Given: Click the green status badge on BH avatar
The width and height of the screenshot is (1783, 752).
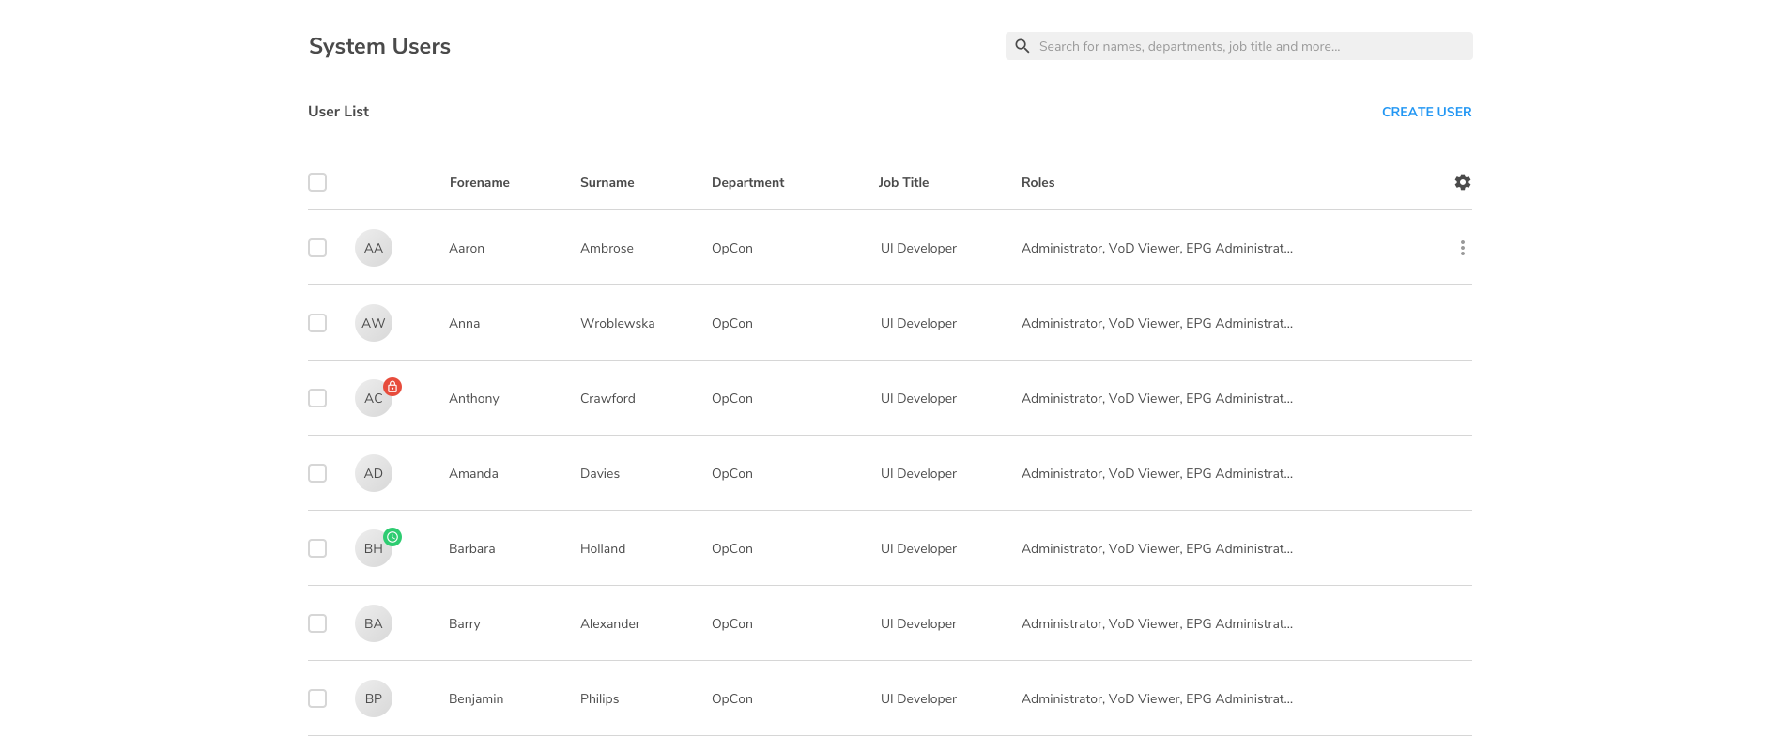Looking at the screenshot, I should point(392,537).
